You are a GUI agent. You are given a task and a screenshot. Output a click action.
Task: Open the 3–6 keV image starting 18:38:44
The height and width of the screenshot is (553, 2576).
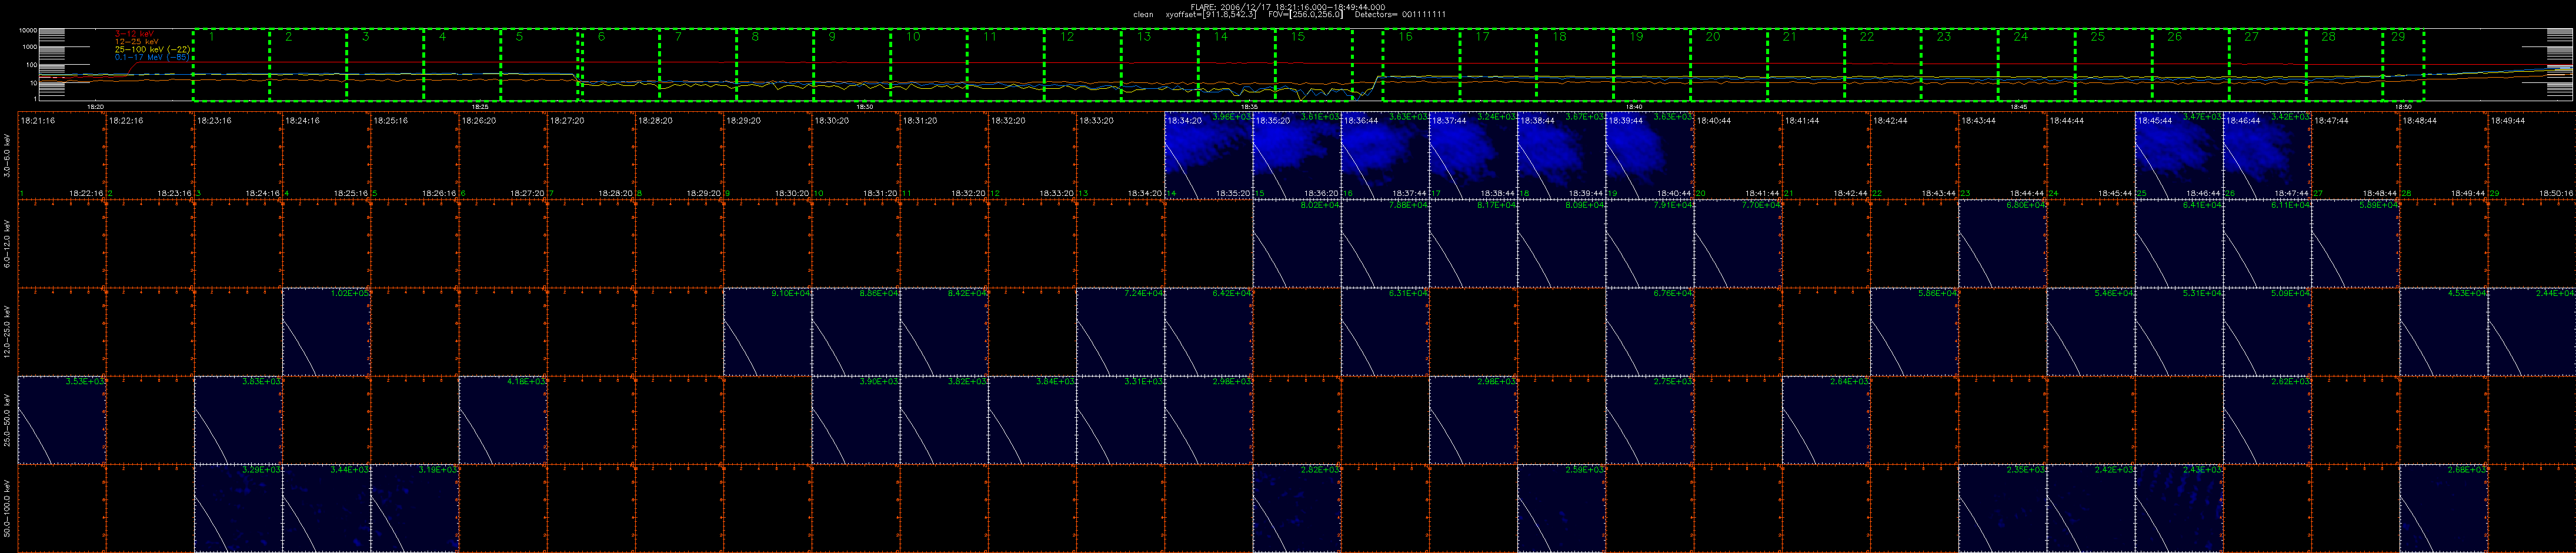pyautogui.click(x=1561, y=155)
